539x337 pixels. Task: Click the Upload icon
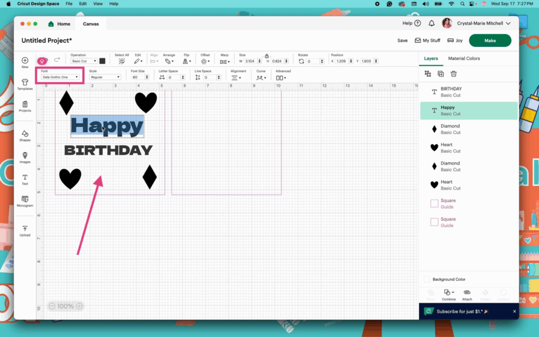(25, 231)
